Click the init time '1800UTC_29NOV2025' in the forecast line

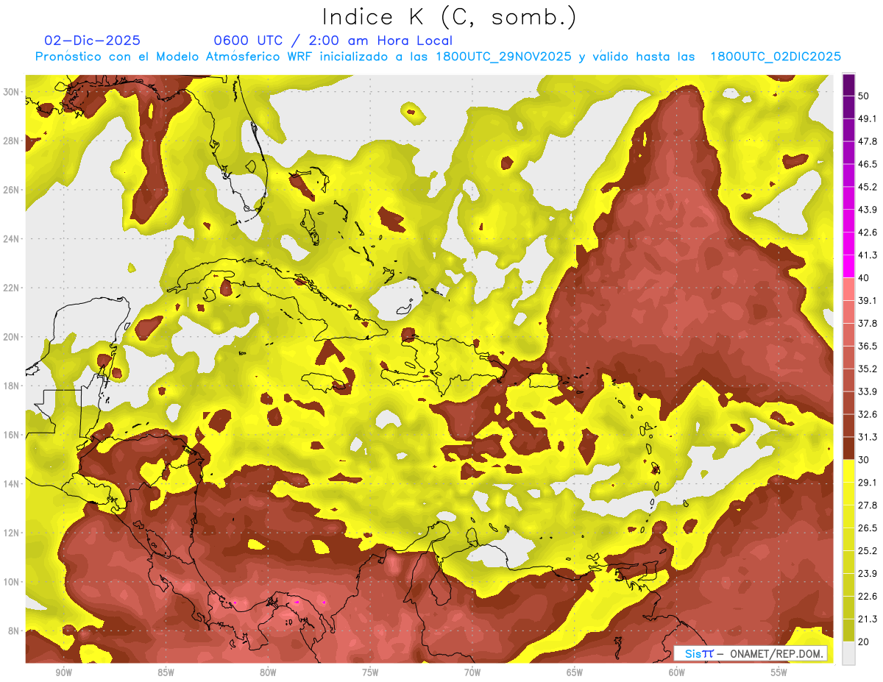click(x=504, y=57)
